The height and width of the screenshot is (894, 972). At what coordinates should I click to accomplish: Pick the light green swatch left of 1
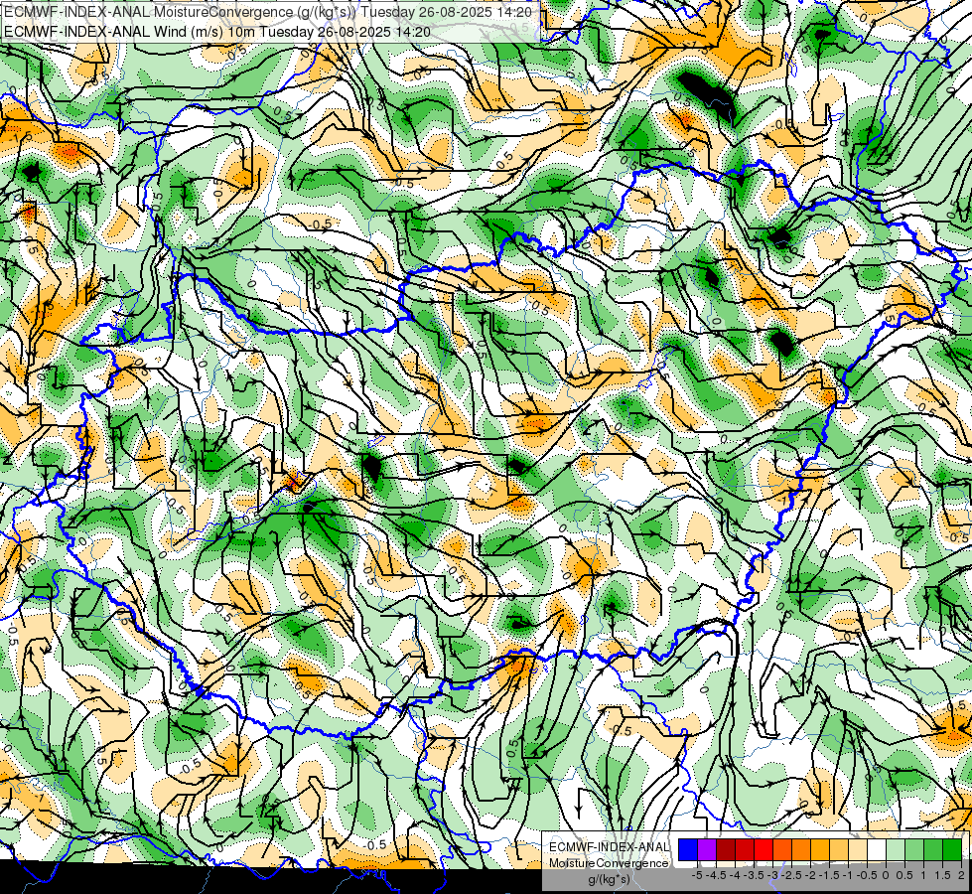tap(914, 850)
